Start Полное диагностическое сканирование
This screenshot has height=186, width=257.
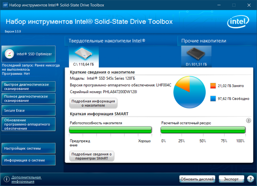29,99
